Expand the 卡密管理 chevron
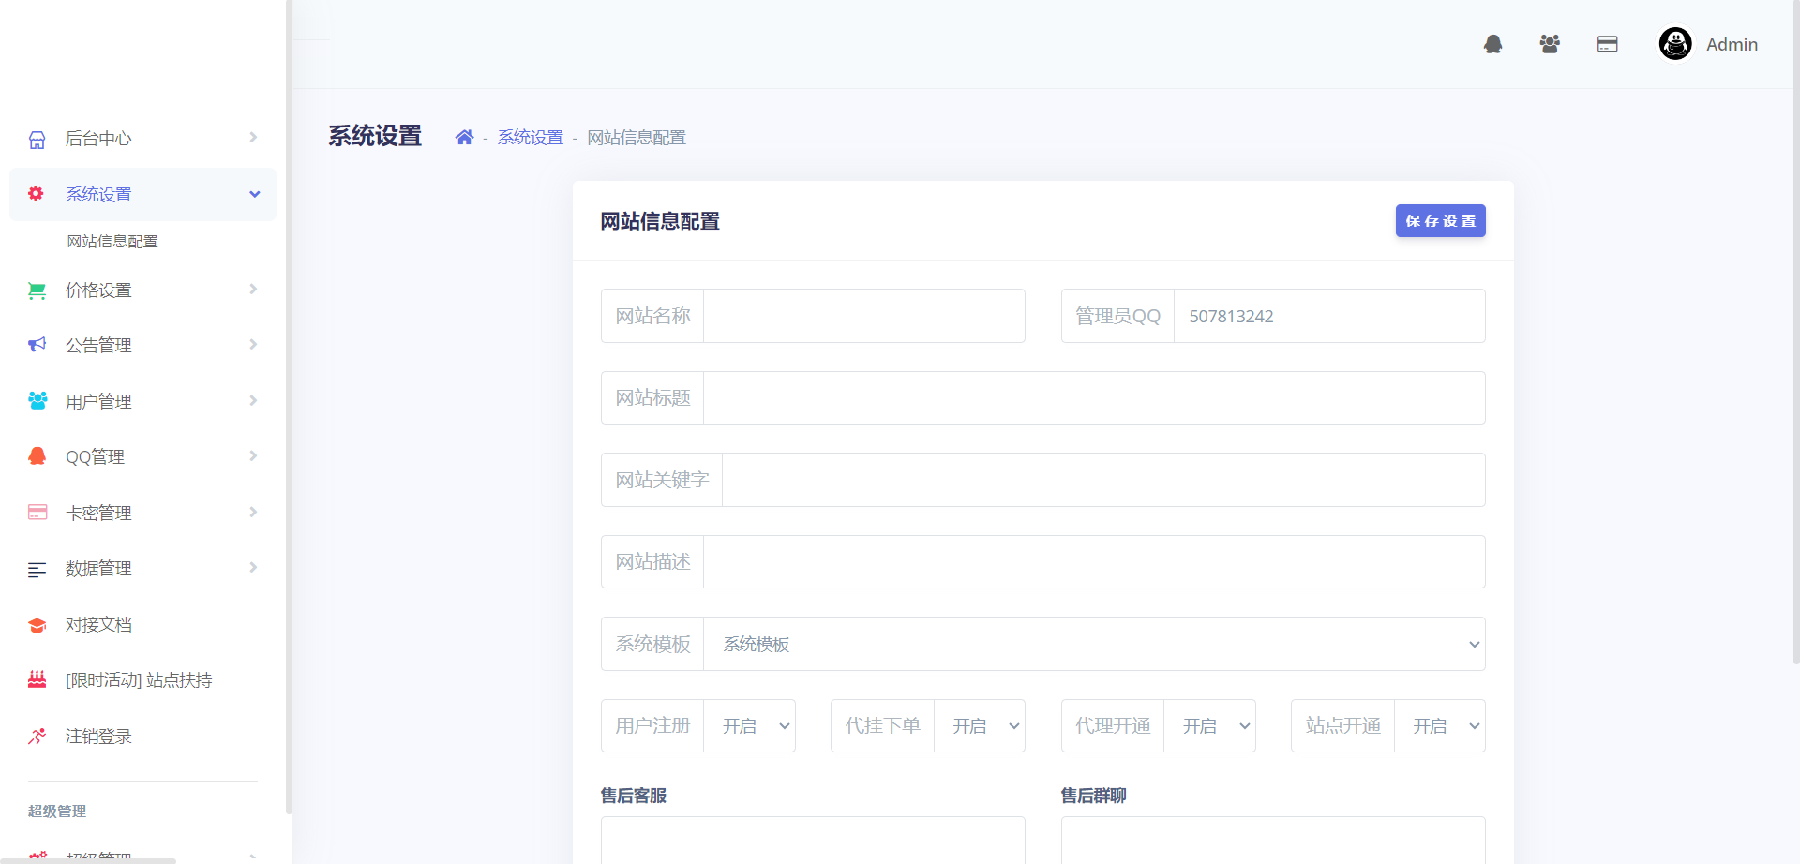 (253, 513)
